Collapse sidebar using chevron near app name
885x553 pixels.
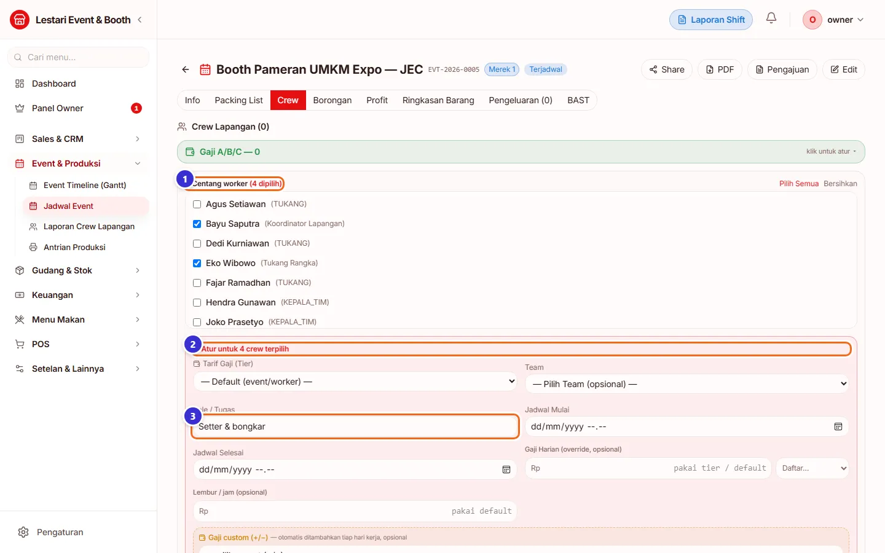click(140, 20)
